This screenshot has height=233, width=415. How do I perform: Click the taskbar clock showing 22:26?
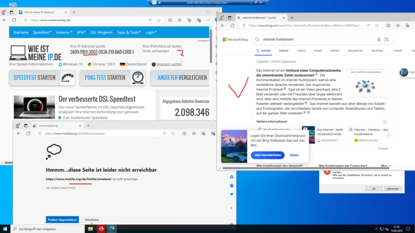[397, 229]
